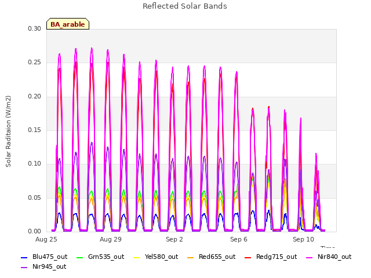Click the Reflected Solar Bands chart title
371x278 pixels.
[185, 6]
